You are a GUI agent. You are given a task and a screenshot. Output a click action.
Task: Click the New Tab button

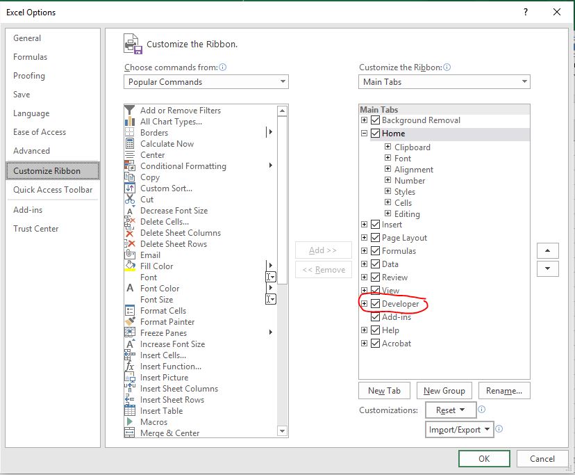coord(384,390)
